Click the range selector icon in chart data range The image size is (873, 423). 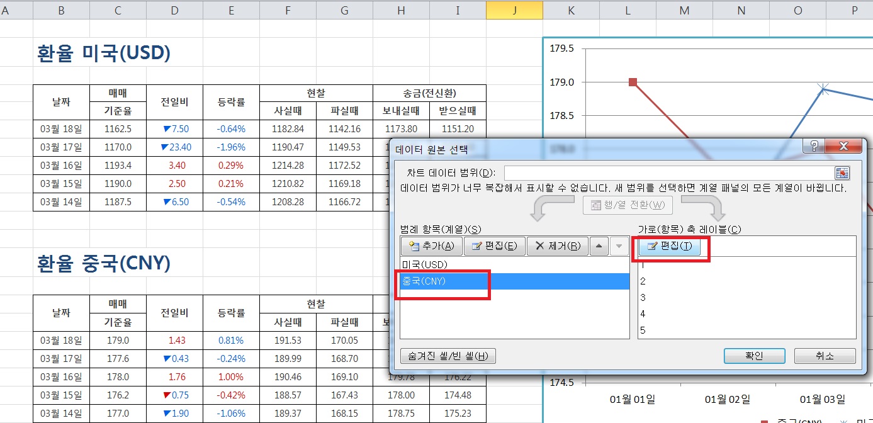click(842, 173)
